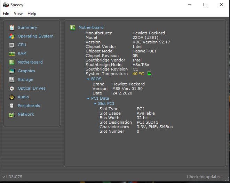Screen dimensions: 230x183
Task: Open Optical Drives section
Action: (x=32, y=88)
